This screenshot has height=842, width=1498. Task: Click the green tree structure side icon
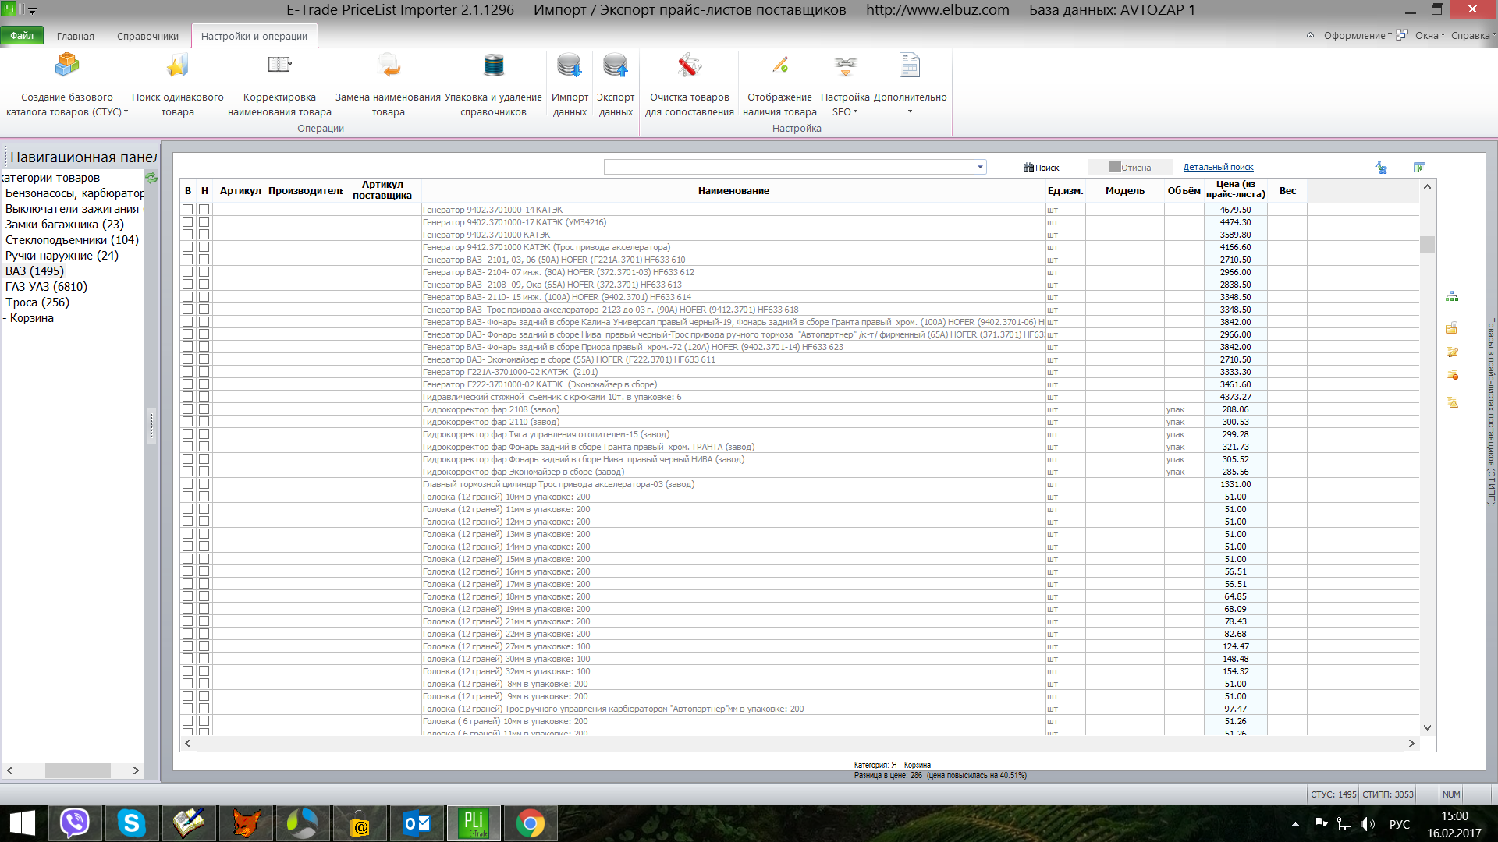pos(1452,297)
